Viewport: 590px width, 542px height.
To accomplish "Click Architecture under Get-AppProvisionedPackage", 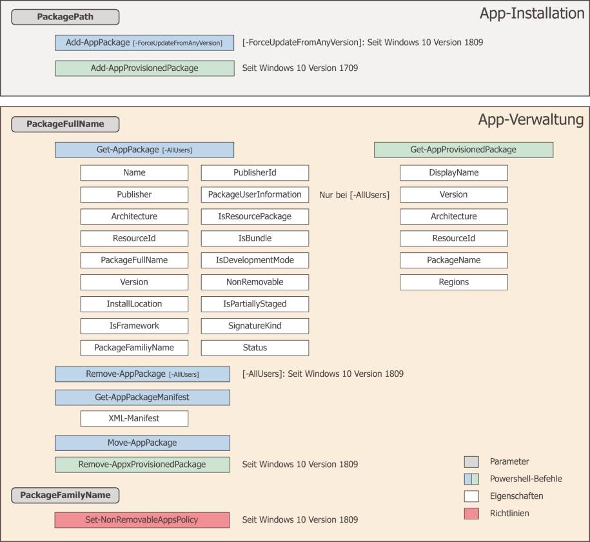I will [x=454, y=216].
